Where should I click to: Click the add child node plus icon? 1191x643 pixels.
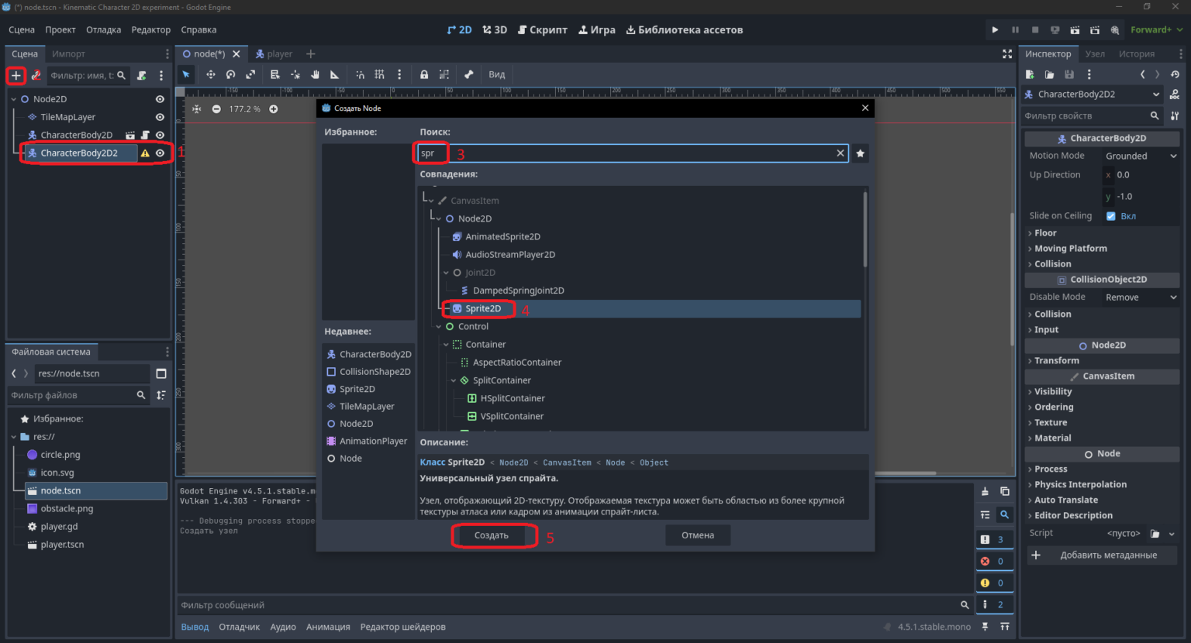tap(16, 75)
